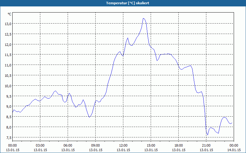
Task: Click the 15:00 time label
Action: pos(151,146)
